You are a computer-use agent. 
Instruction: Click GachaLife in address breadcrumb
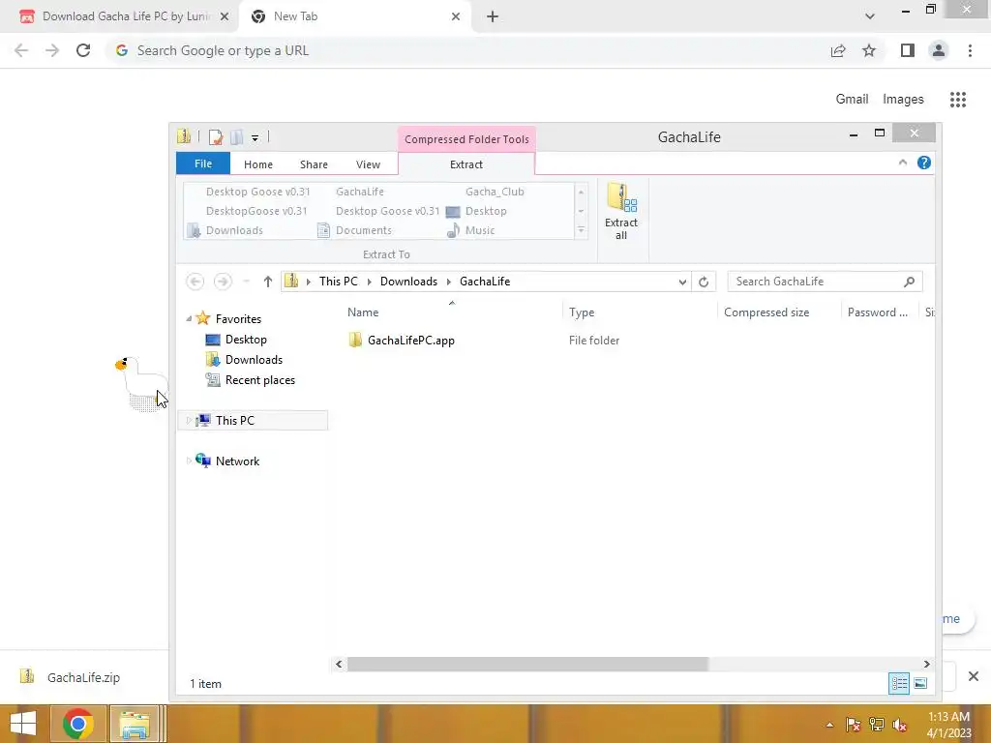point(485,282)
